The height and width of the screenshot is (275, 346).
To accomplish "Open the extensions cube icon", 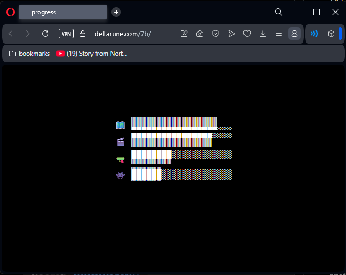I will coord(331,34).
